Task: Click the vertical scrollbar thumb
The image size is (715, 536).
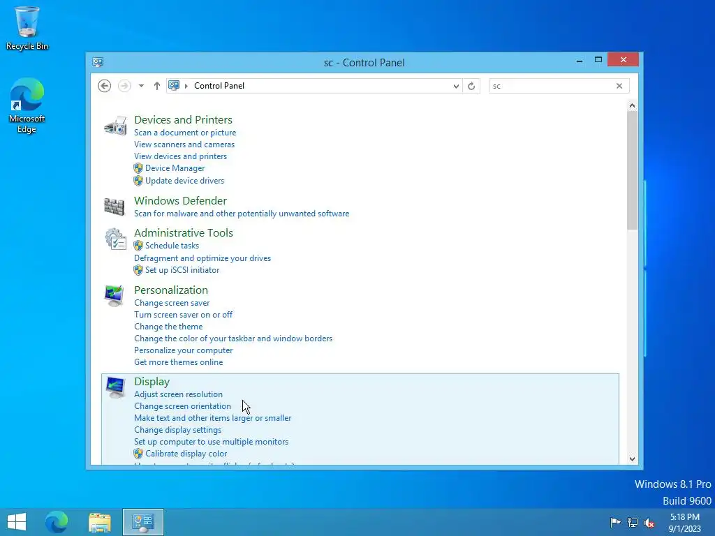Action: [x=632, y=170]
